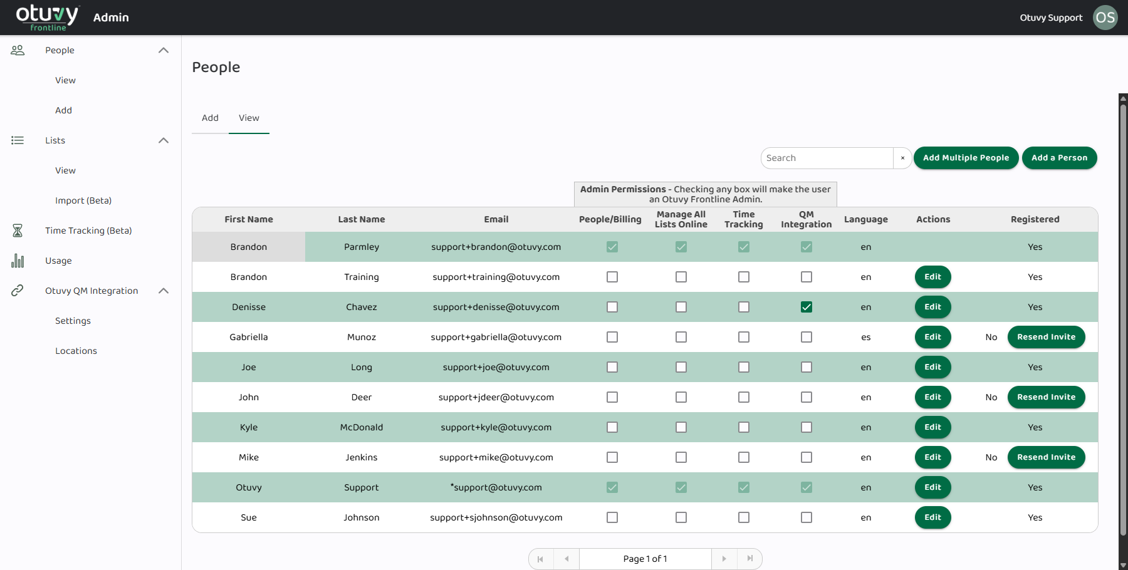Edit Brandon Training's record
Image resolution: width=1128 pixels, height=570 pixels.
click(x=932, y=277)
